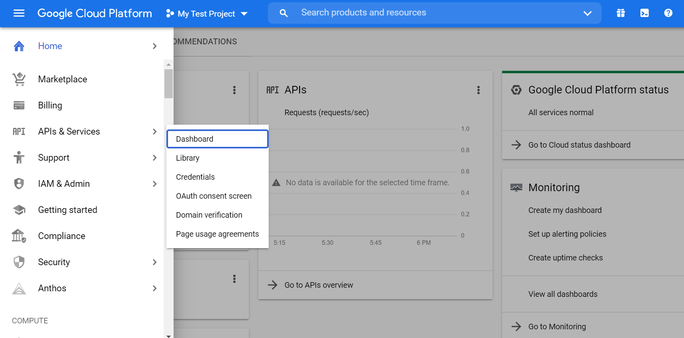Click the All services normal status text
684x338 pixels.
(x=561, y=112)
